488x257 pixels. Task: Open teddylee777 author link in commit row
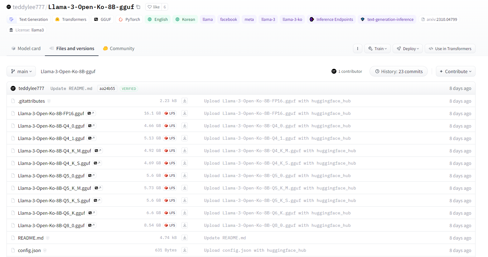pos(31,88)
